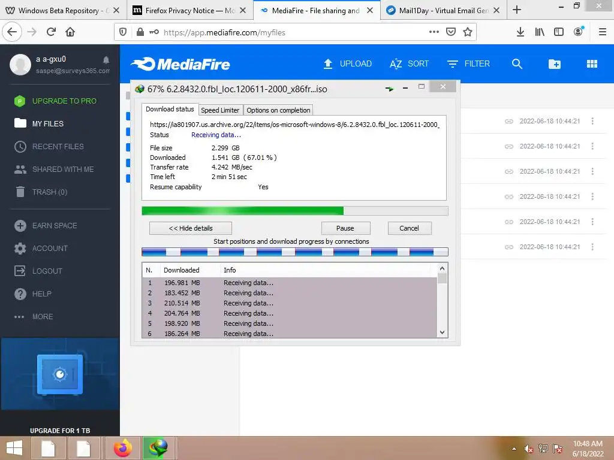
Task: Open Windows Start button
Action: click(14, 448)
